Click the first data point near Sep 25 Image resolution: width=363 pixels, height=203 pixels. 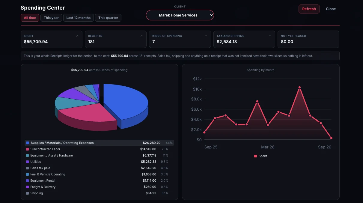coord(204,133)
